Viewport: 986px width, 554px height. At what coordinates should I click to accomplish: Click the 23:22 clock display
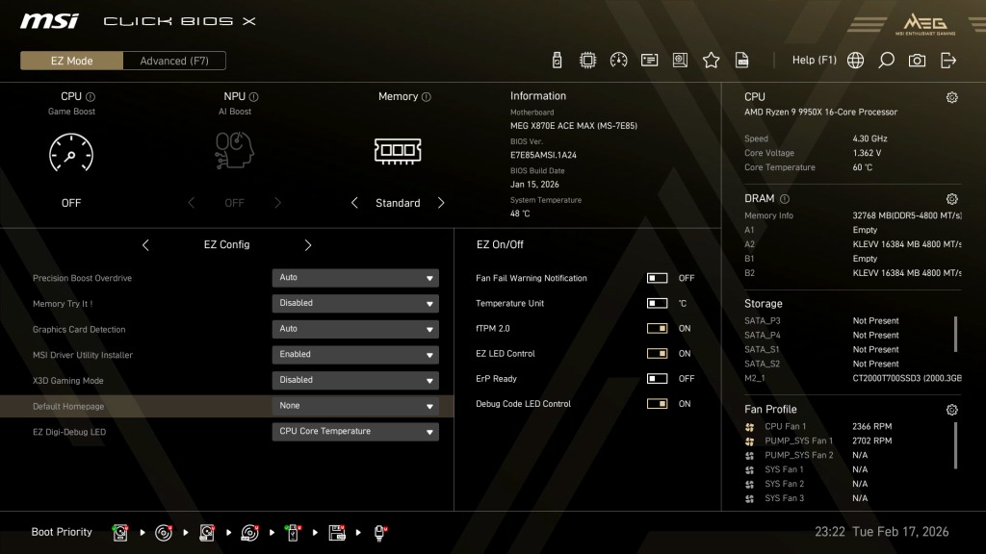tap(830, 531)
